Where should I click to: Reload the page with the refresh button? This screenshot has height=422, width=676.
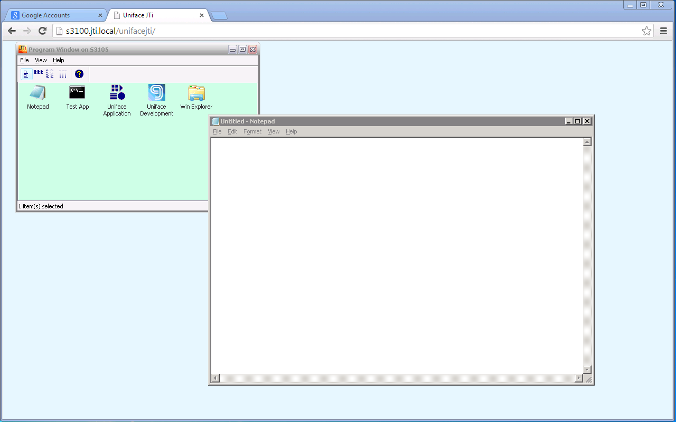[42, 31]
